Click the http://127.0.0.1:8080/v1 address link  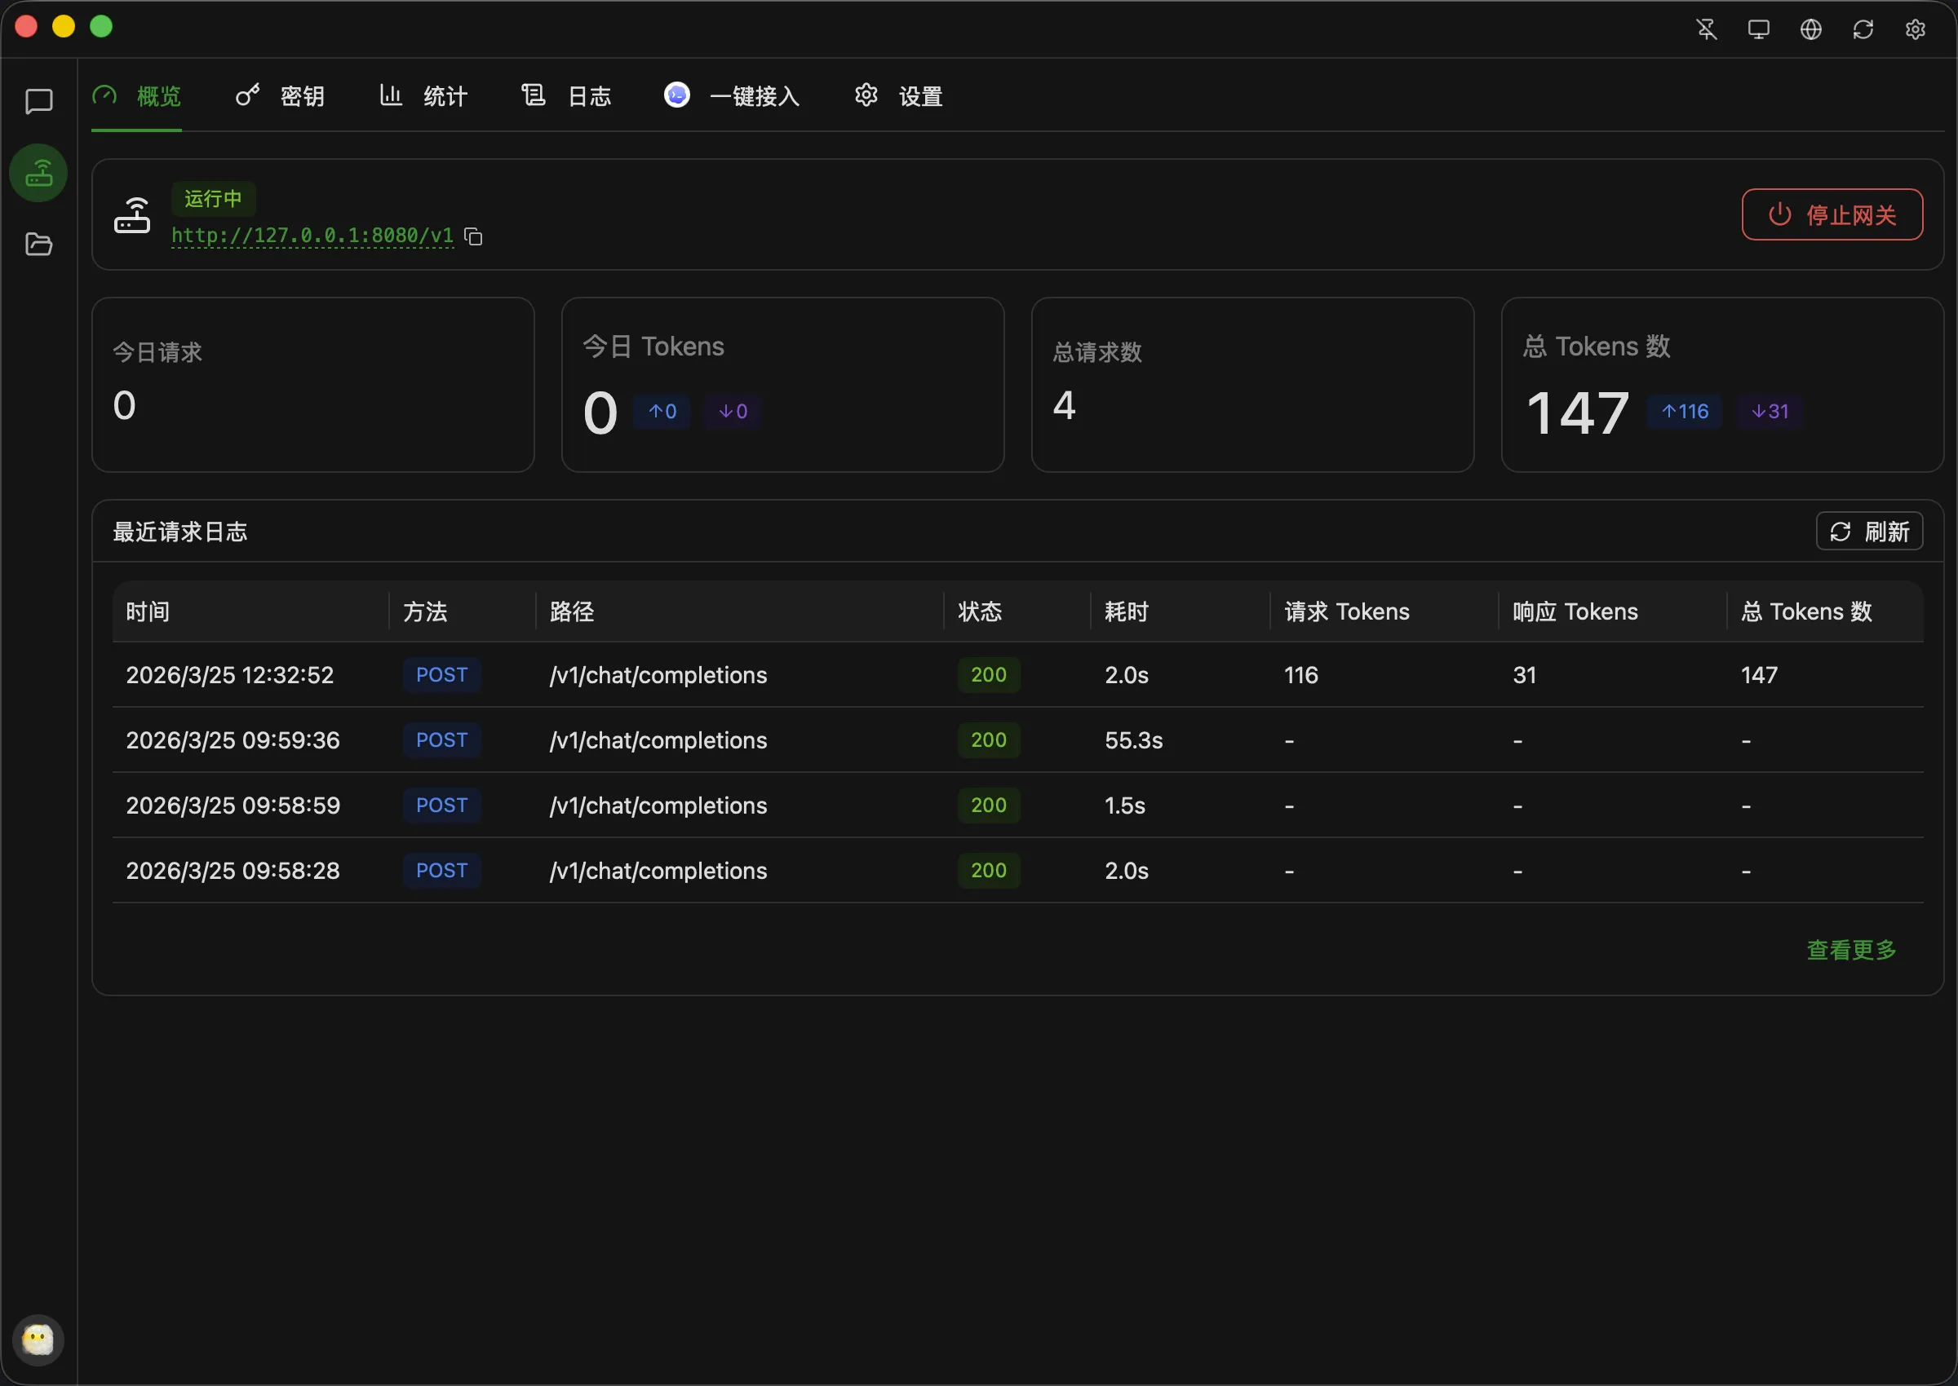[x=312, y=236]
